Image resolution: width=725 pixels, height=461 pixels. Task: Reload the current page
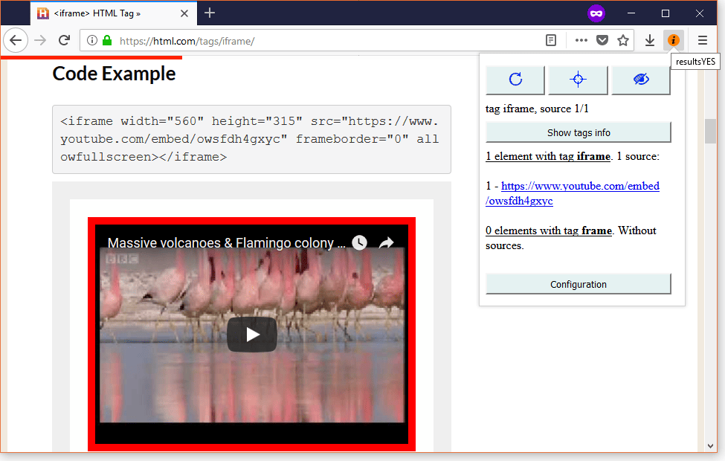click(x=64, y=41)
